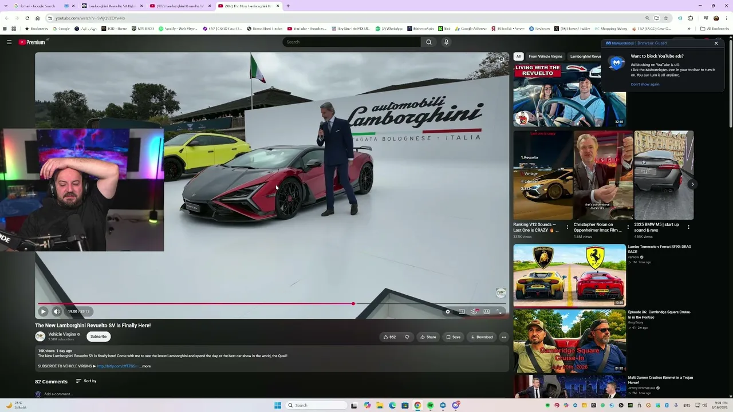Open Living With The Revuelto video thumbnail
The width and height of the screenshot is (733, 412).
[569, 95]
